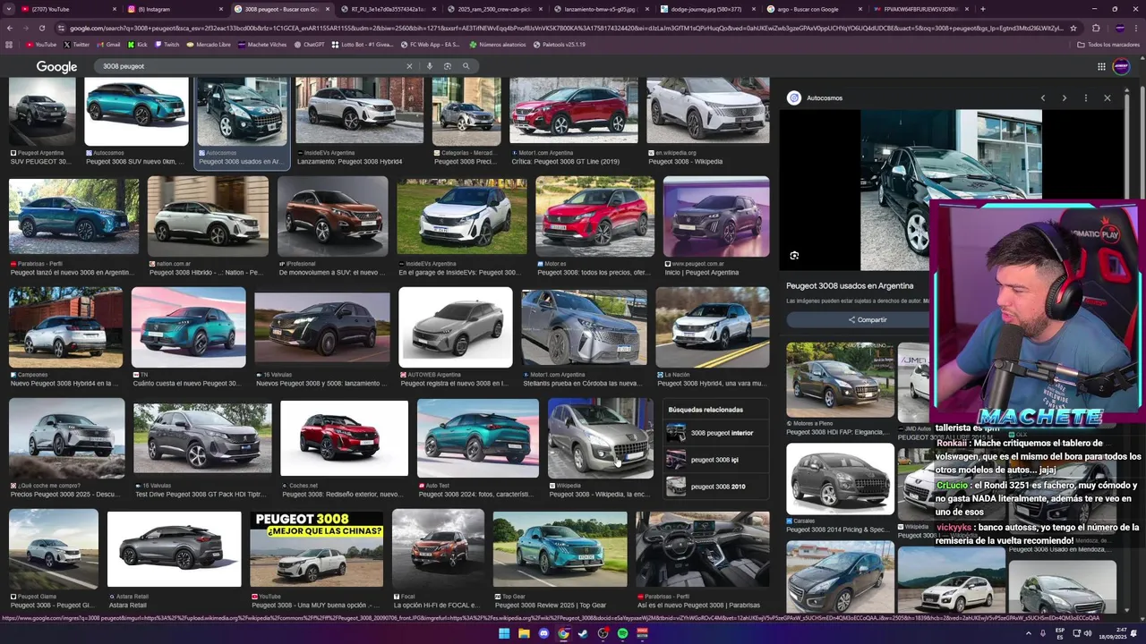The image size is (1146, 644).
Task: Open the Astara Retail gray car thumbnail
Action: (174, 548)
